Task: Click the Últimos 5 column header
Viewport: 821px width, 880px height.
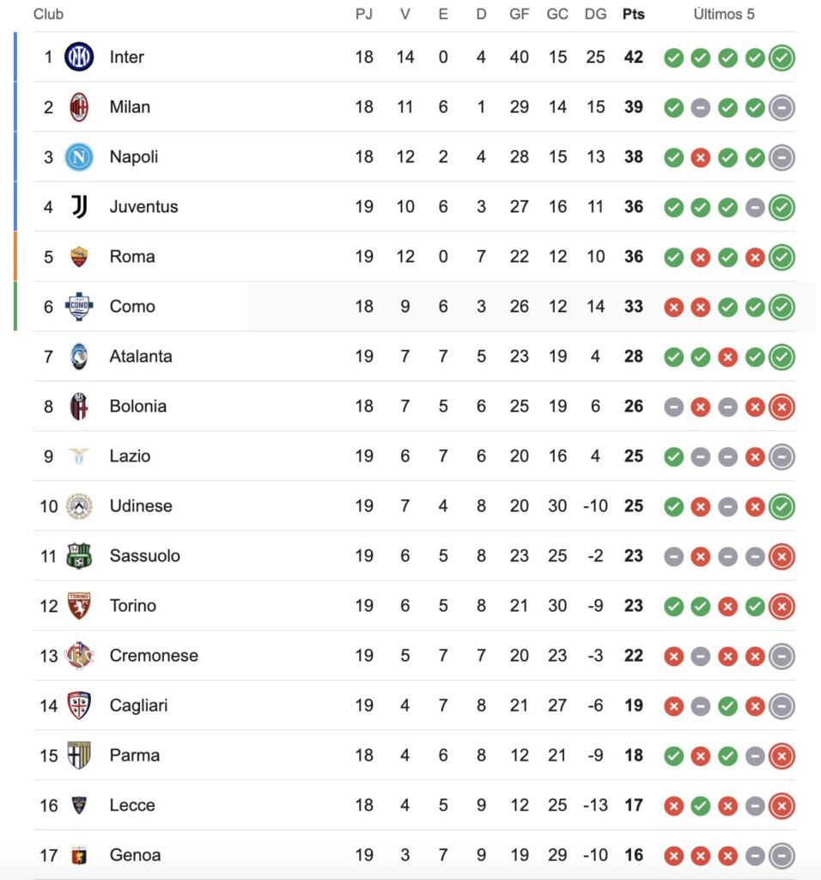Action: pyautogui.click(x=724, y=14)
